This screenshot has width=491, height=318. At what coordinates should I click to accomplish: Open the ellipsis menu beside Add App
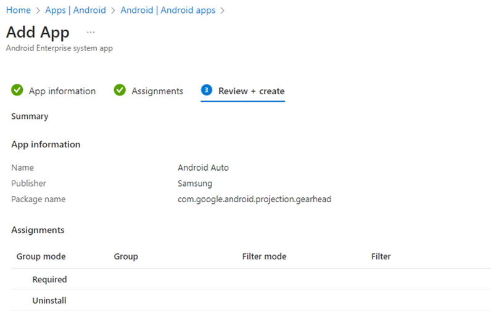click(x=91, y=32)
